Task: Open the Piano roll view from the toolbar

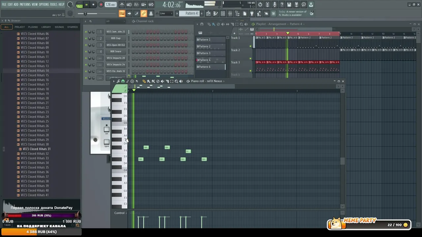Action: click(216, 13)
